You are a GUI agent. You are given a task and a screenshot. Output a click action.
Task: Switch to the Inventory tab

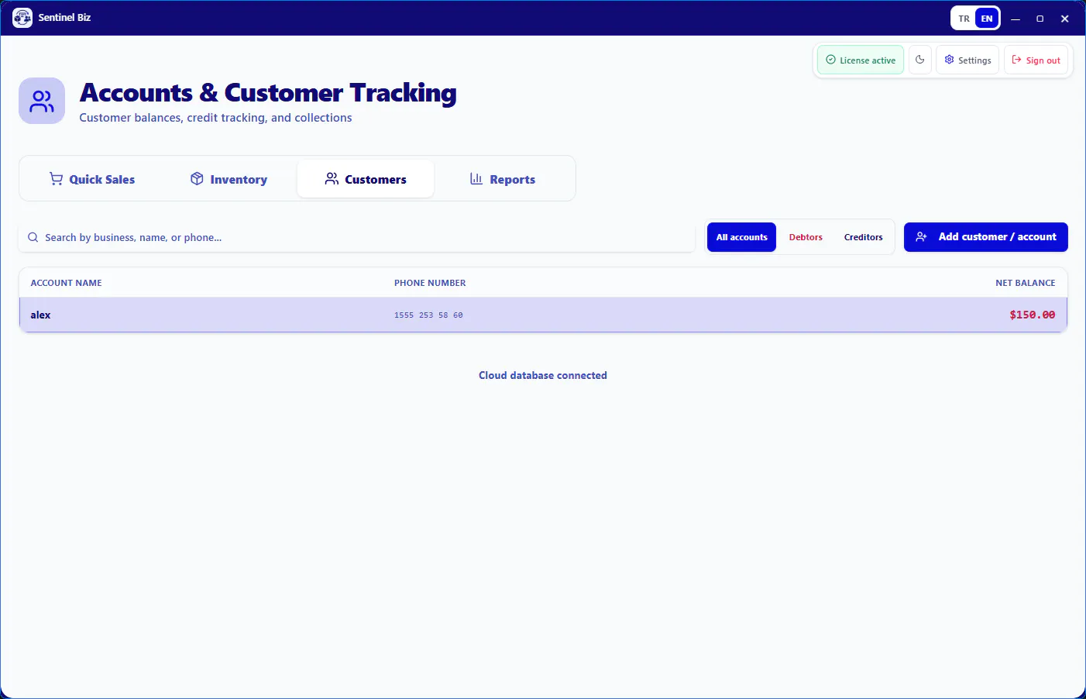pyautogui.click(x=229, y=179)
